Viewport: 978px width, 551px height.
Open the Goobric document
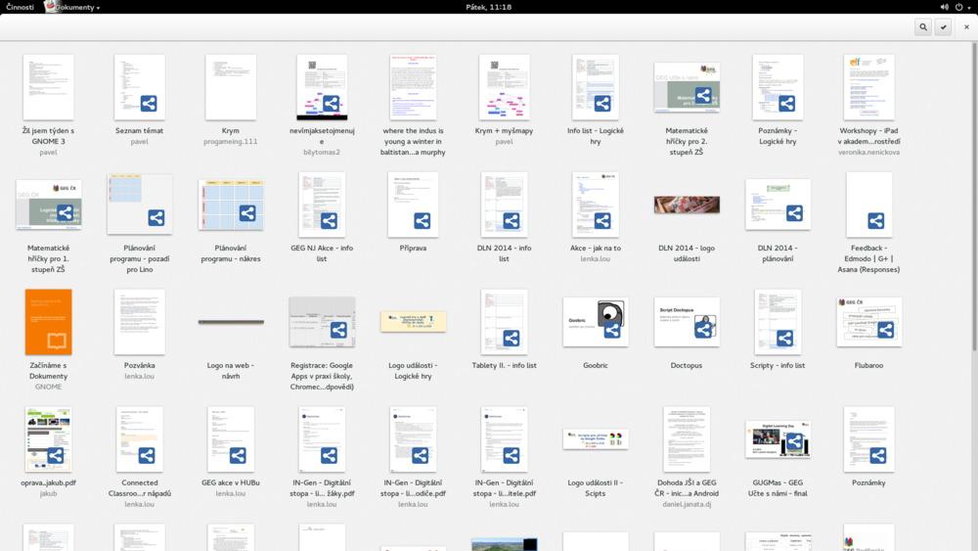coord(596,322)
